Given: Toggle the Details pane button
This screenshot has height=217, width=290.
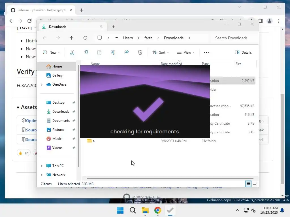Looking at the screenshot, I should pyautogui.click(x=243, y=52).
